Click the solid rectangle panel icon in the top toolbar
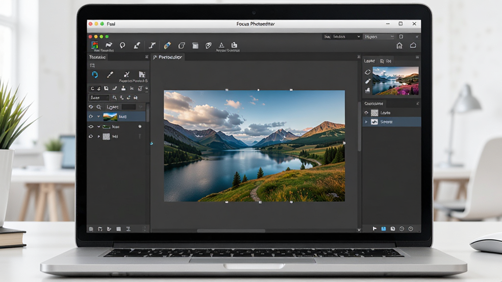 click(195, 46)
